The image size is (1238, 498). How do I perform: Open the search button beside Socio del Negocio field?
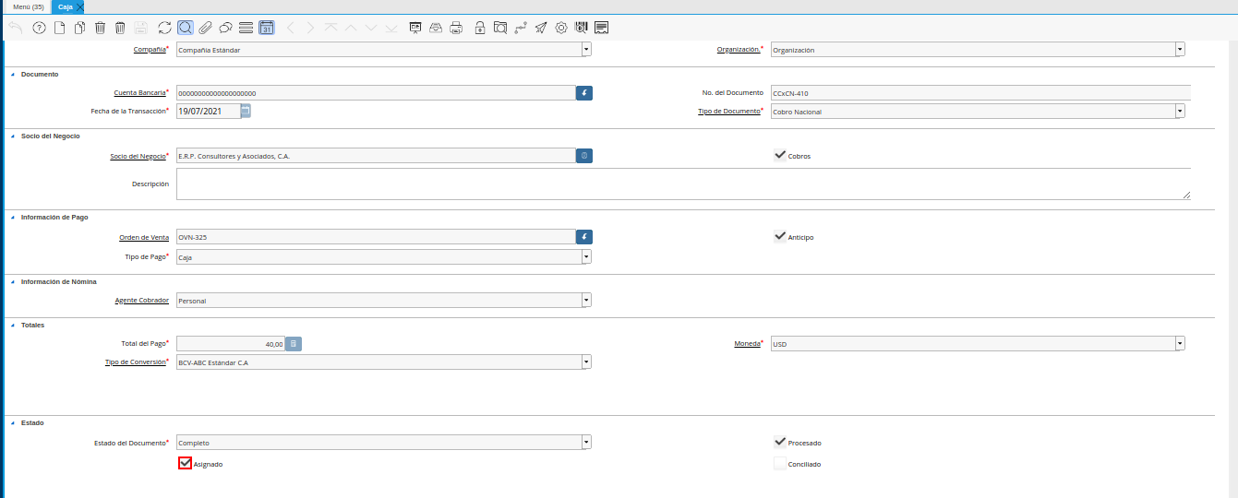[584, 156]
